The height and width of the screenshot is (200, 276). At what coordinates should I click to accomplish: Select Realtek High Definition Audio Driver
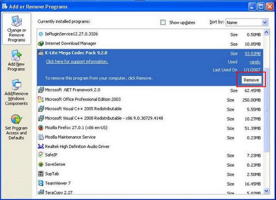(150, 147)
